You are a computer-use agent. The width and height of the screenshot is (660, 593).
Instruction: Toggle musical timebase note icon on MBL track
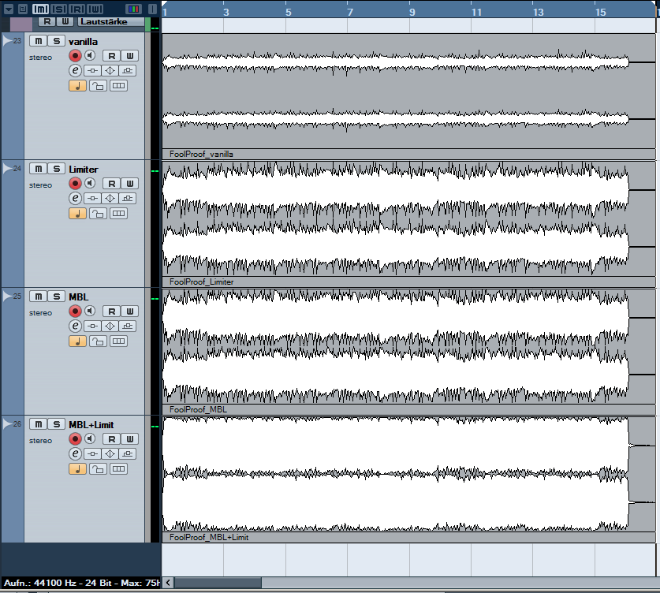click(x=77, y=341)
